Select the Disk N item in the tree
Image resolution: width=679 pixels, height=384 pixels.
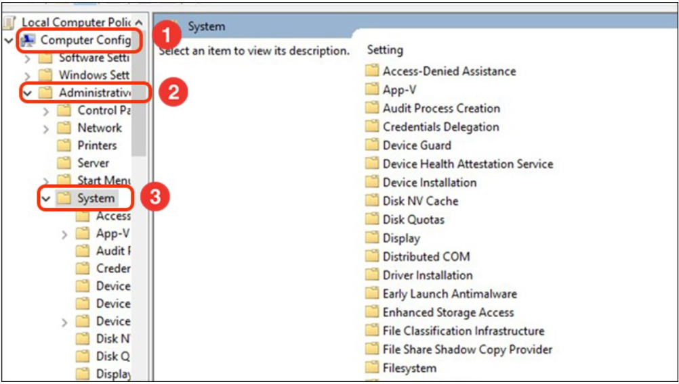pos(103,339)
